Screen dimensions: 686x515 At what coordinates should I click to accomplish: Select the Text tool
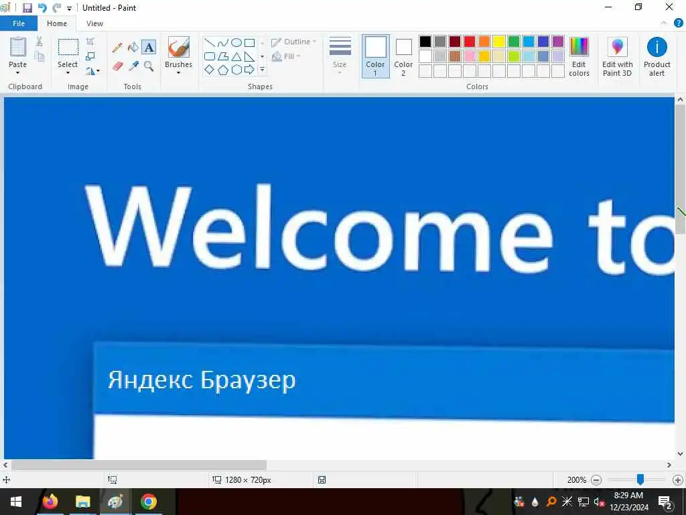pos(149,48)
